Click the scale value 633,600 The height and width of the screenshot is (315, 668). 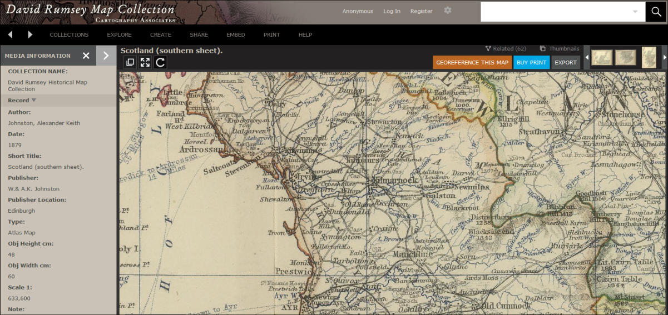point(19,298)
